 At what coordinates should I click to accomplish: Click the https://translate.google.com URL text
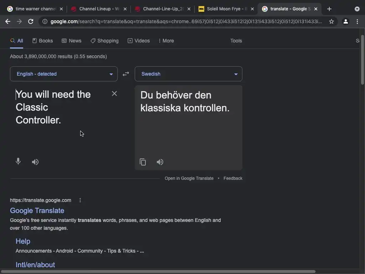(41, 200)
